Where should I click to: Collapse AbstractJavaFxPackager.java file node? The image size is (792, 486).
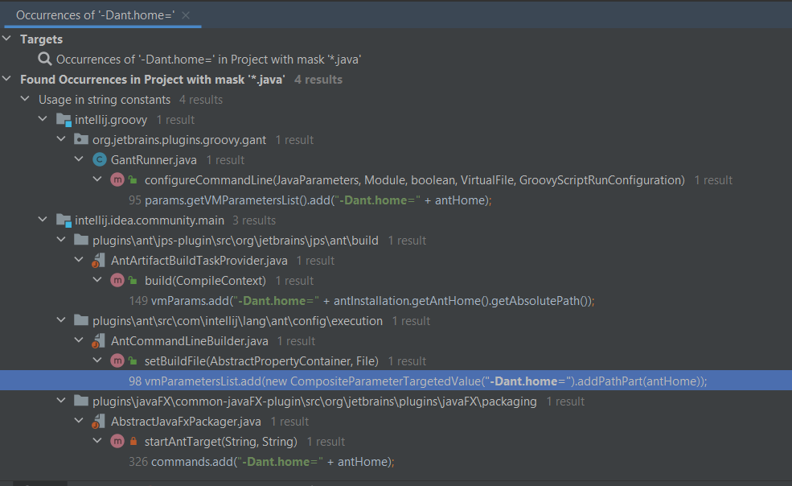79,421
